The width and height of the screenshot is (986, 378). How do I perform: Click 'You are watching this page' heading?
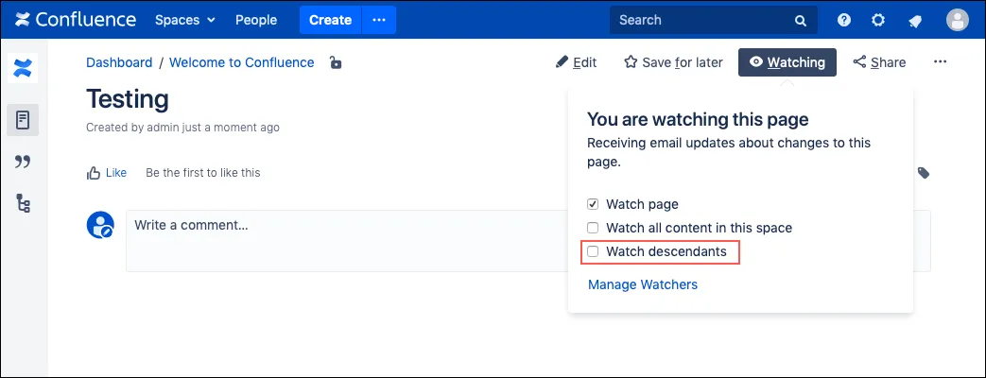coord(698,119)
